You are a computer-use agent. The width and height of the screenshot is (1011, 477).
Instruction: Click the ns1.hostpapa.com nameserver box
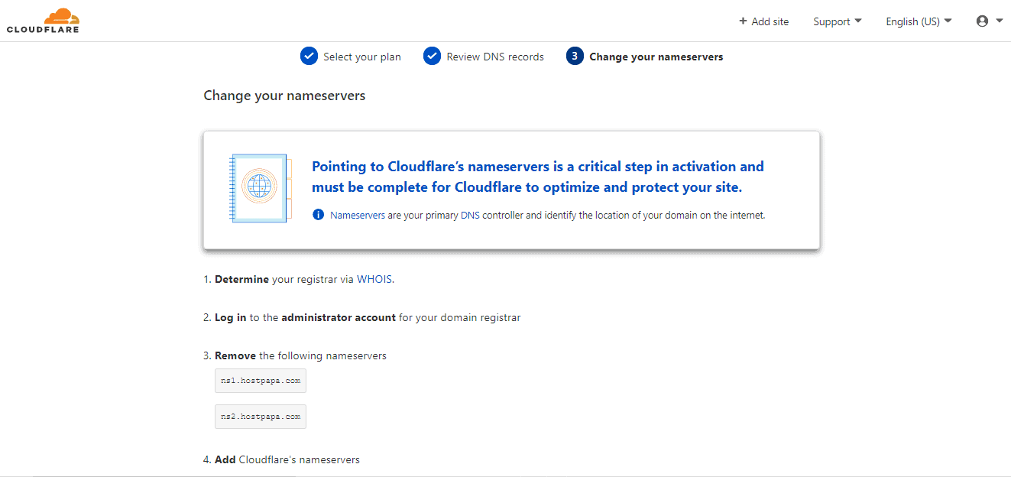pyautogui.click(x=261, y=380)
